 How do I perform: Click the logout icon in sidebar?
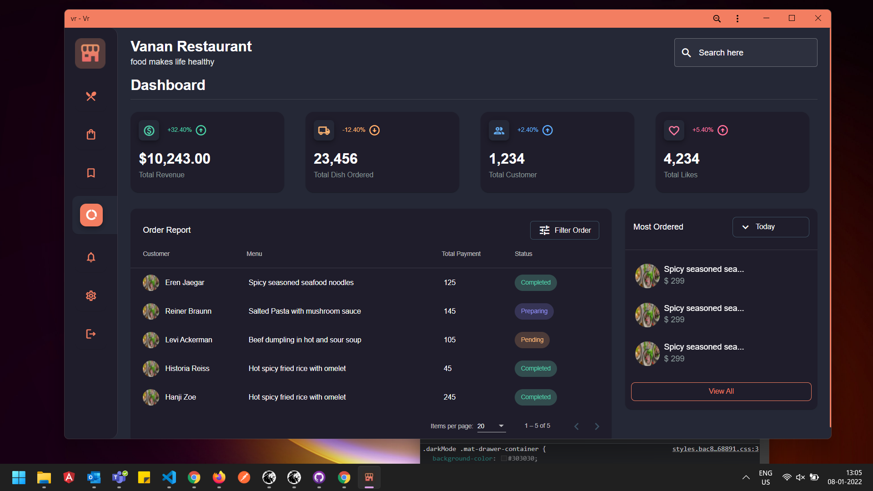[x=91, y=334]
